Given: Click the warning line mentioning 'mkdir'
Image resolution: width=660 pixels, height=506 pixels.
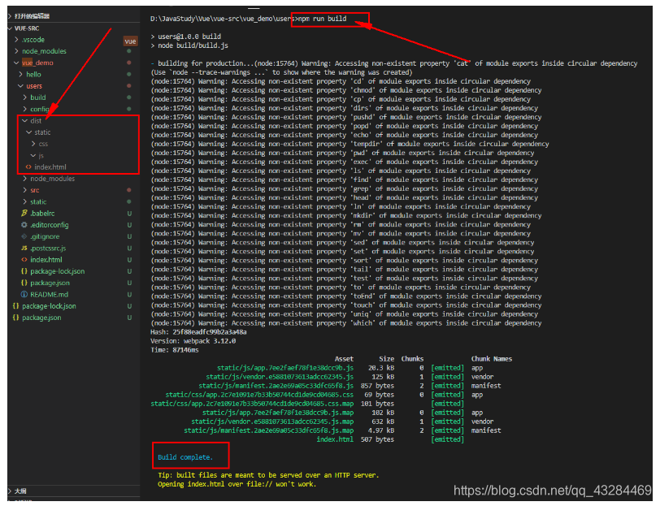Looking at the screenshot, I should [x=346, y=216].
